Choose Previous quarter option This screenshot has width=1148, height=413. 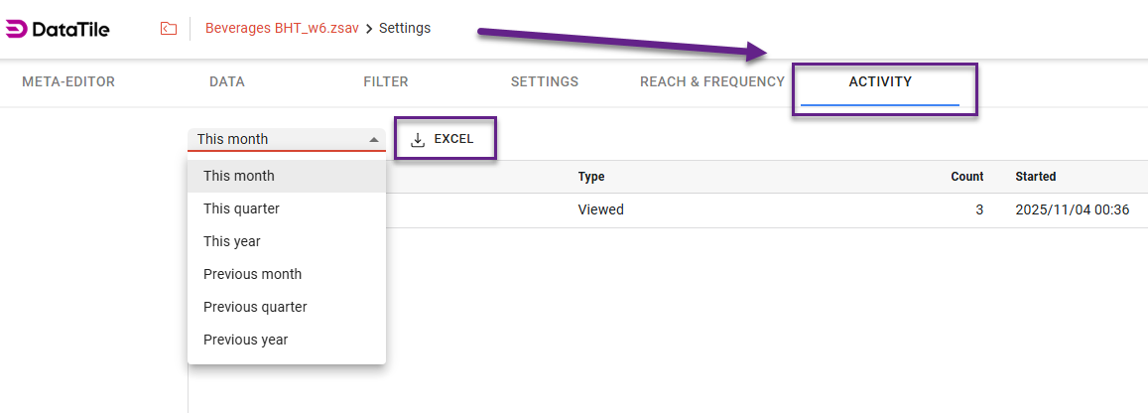255,307
